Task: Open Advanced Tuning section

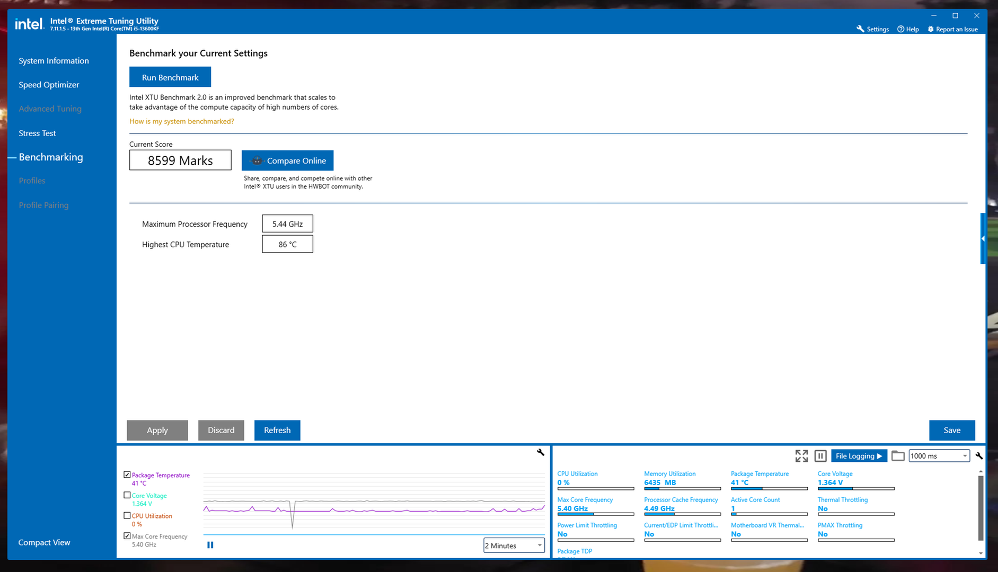Action: pyautogui.click(x=50, y=109)
